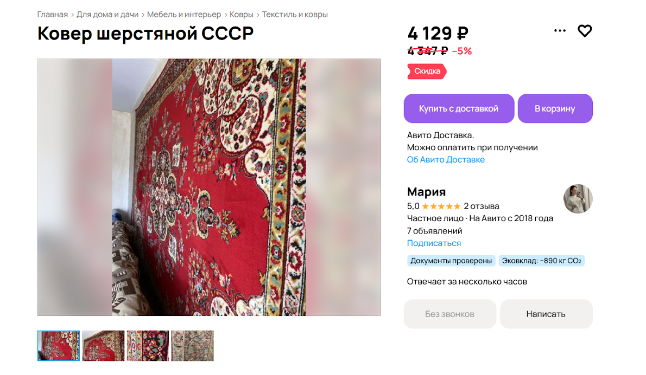
Task: Select the fourth thumbnail showing carpet backside
Action: coord(192,346)
